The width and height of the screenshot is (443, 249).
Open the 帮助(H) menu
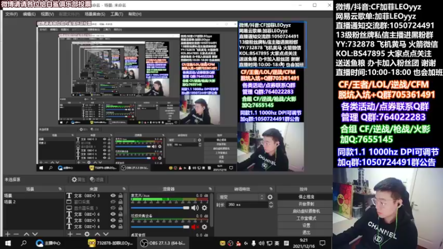click(x=135, y=14)
